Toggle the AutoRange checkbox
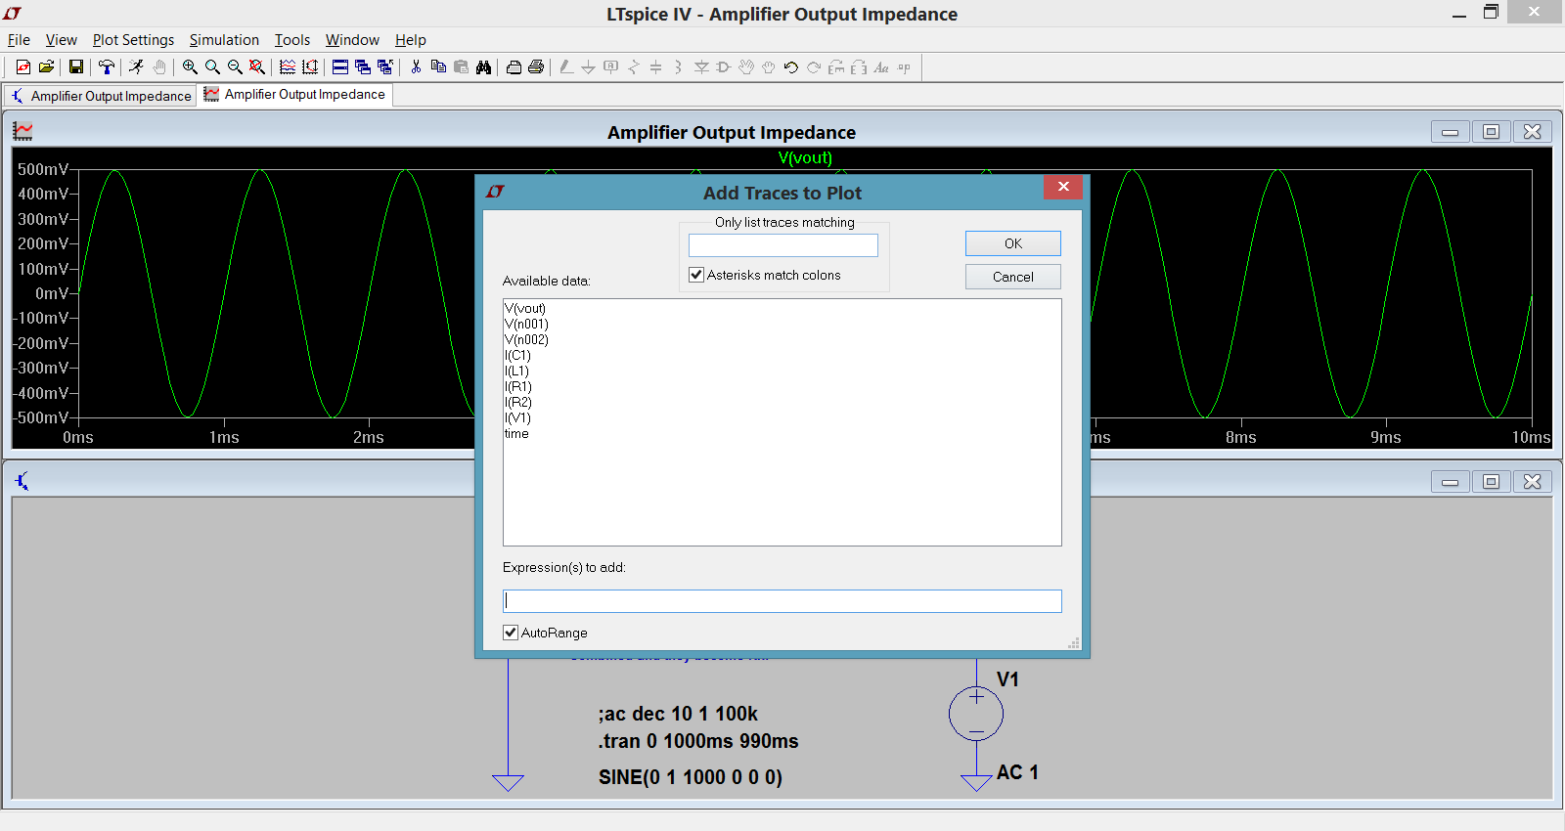The width and height of the screenshot is (1565, 831). (x=511, y=633)
